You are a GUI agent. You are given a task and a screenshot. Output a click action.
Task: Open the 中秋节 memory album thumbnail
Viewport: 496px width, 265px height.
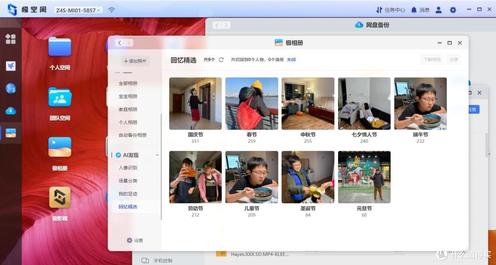pos(308,104)
